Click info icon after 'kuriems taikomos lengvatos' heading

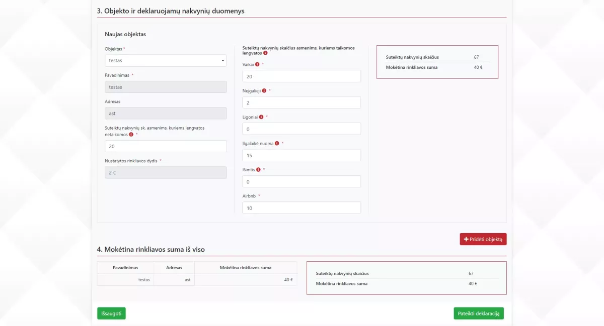265,53
